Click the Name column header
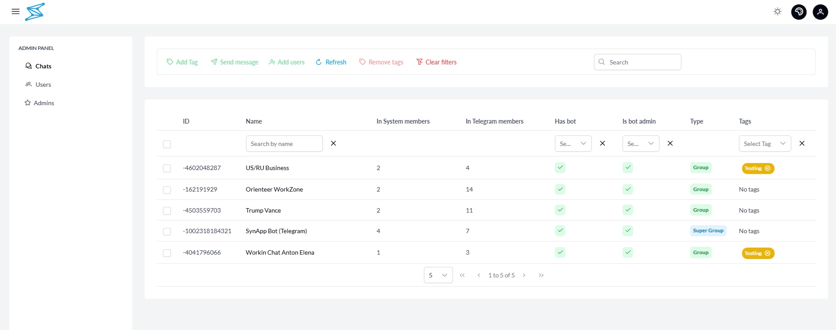Viewport: 836px width, 330px height. (x=254, y=121)
